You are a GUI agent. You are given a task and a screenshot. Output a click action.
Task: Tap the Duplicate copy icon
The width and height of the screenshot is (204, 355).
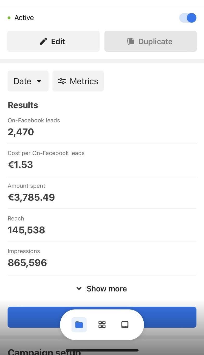[131, 41]
